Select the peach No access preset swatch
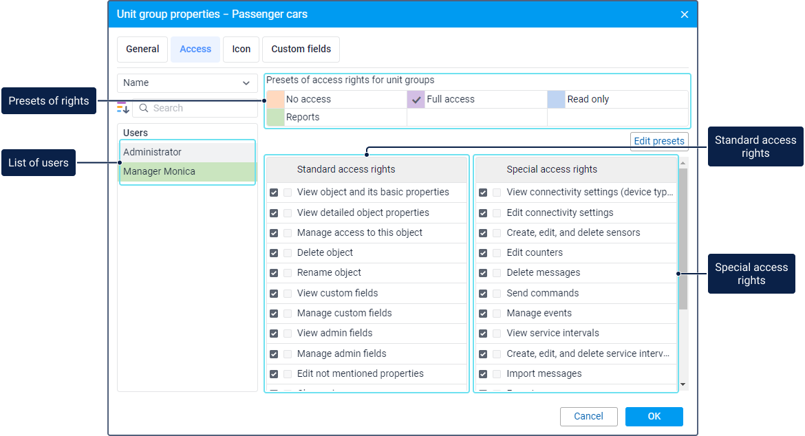The width and height of the screenshot is (805, 436). [x=275, y=100]
